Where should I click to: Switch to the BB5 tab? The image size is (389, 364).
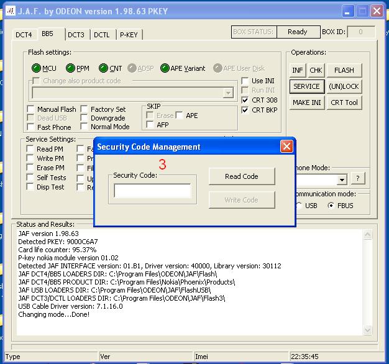pos(47,34)
